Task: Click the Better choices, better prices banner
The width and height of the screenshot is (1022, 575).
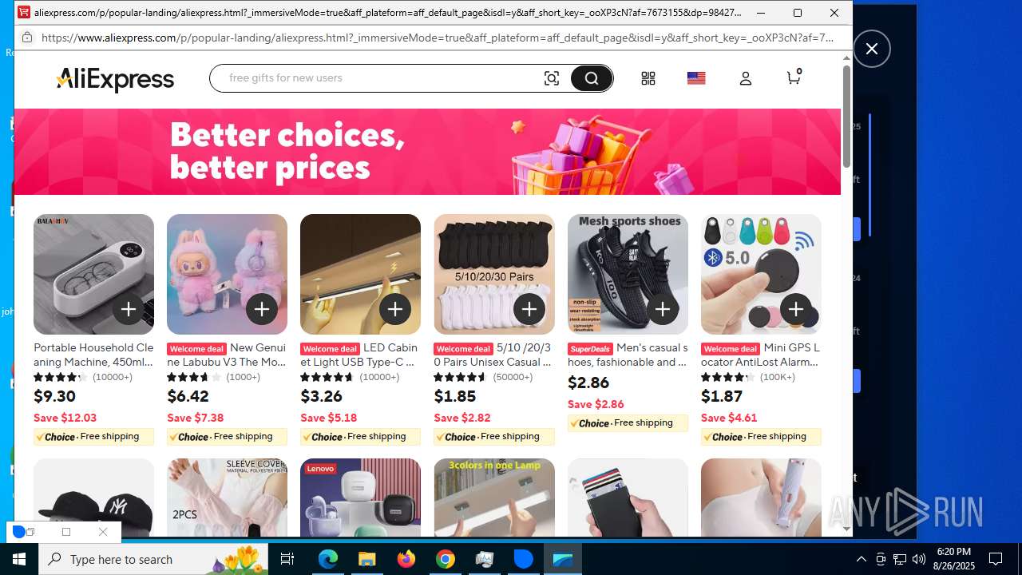Action: click(x=427, y=152)
